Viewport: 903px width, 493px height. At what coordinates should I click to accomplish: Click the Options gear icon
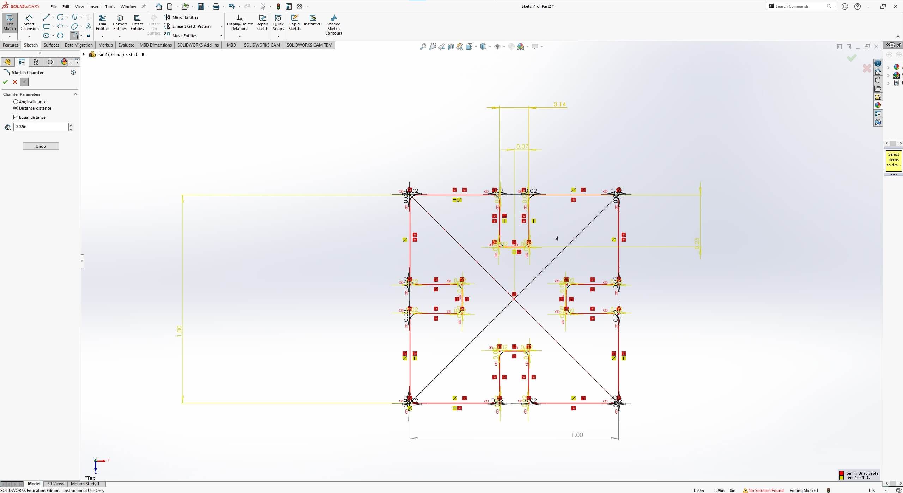pyautogui.click(x=299, y=6)
